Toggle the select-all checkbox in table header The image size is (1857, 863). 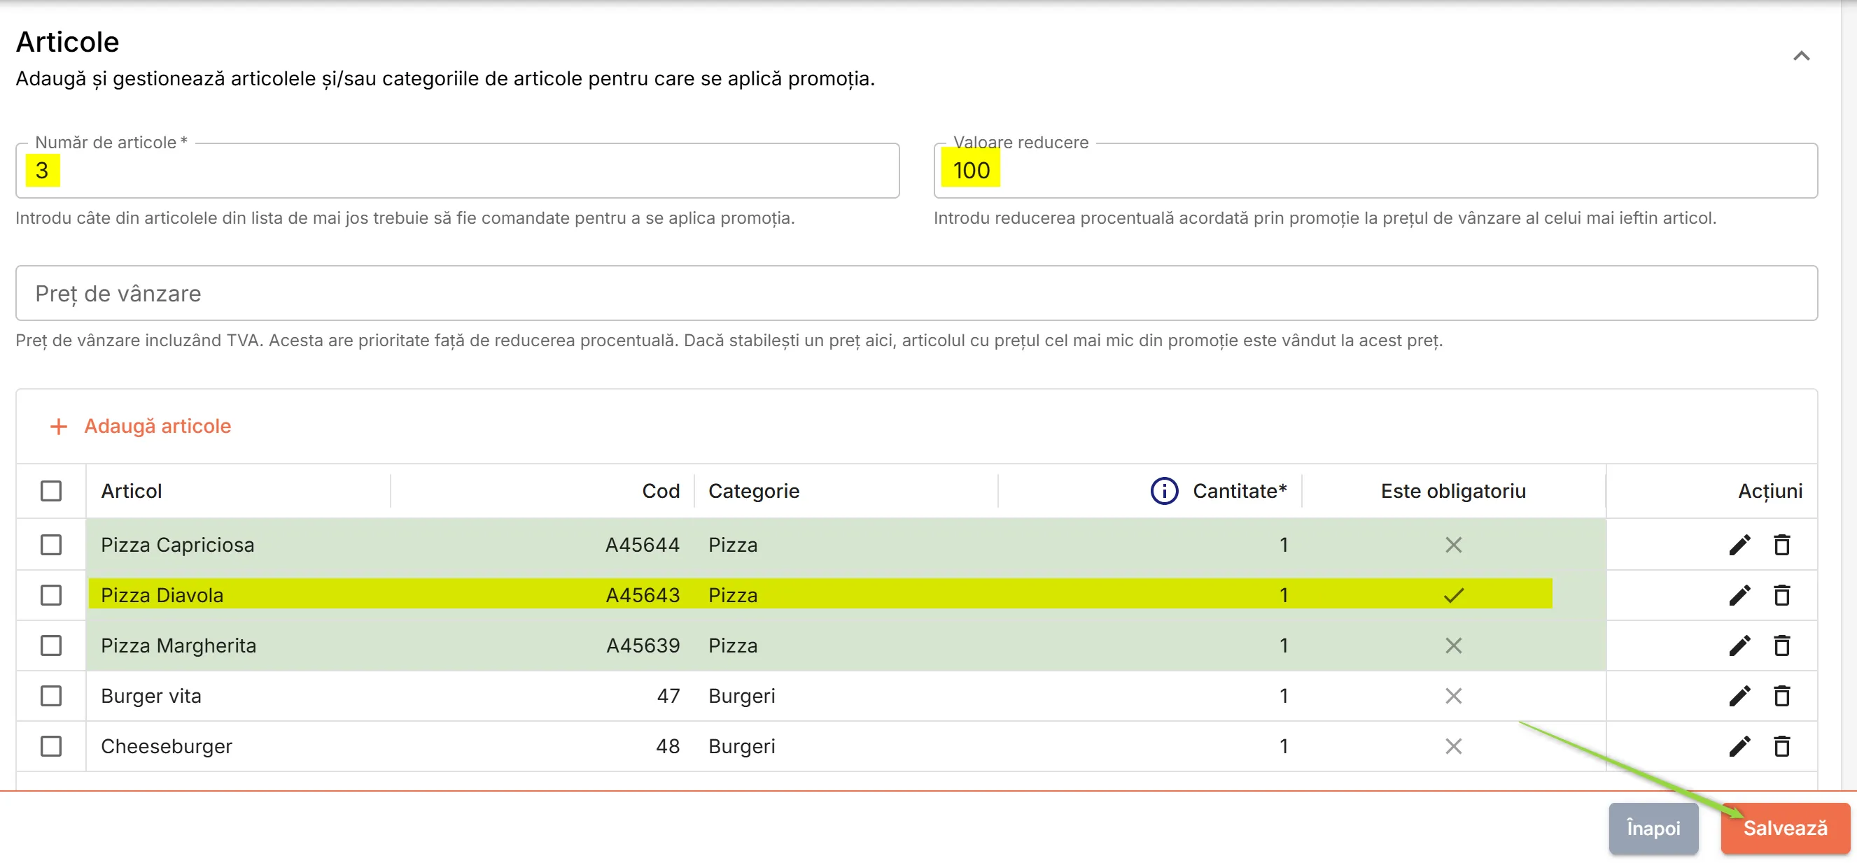[50, 491]
